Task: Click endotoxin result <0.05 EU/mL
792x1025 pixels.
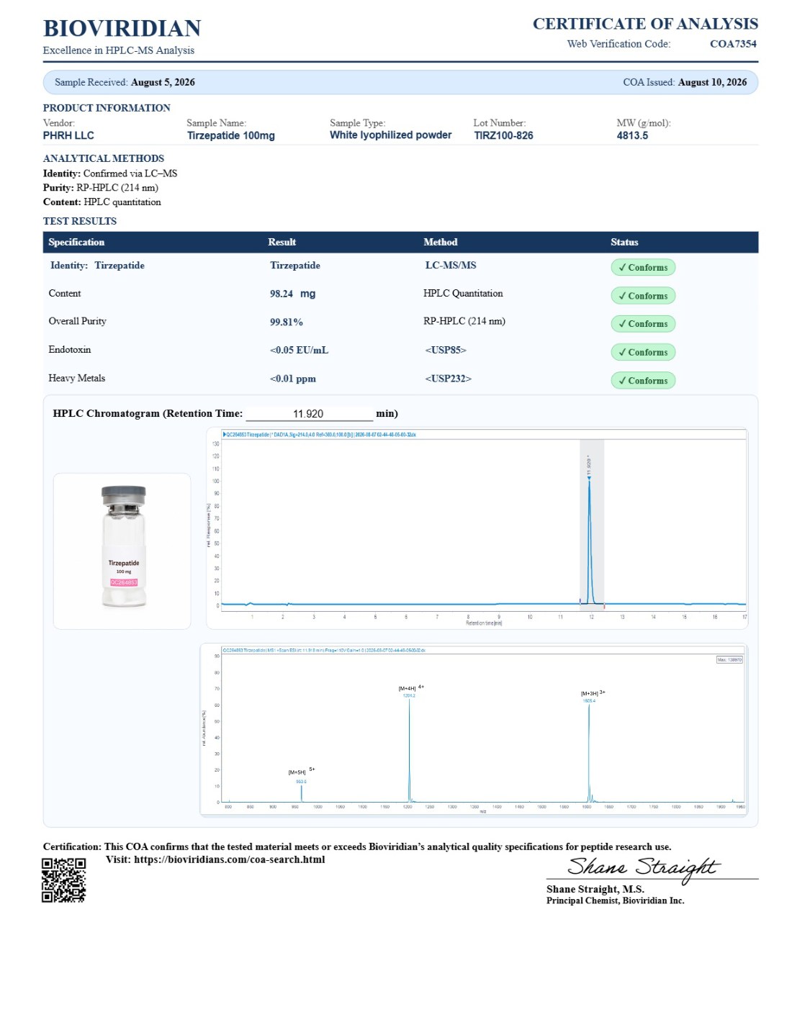Action: [x=299, y=350]
